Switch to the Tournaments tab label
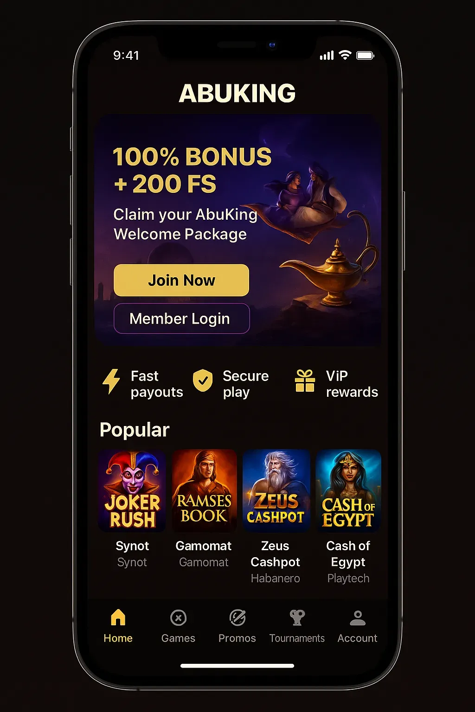The width and height of the screenshot is (475, 712). click(x=297, y=638)
